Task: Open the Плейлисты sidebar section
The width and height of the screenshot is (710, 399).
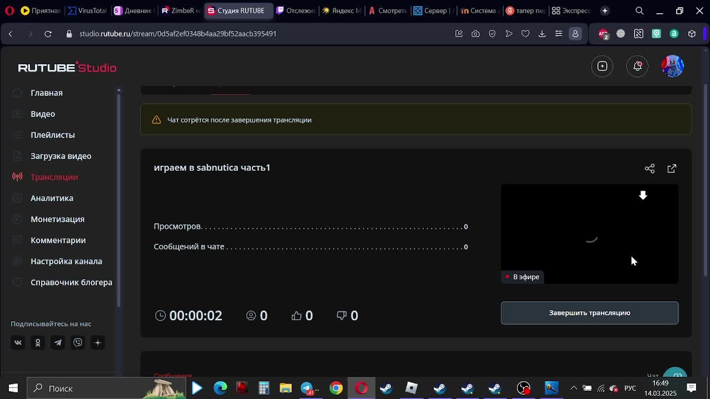Action: (53, 135)
